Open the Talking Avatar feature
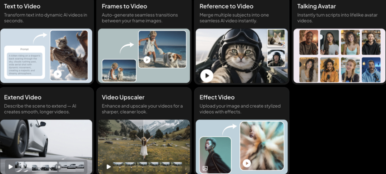 (x=316, y=6)
